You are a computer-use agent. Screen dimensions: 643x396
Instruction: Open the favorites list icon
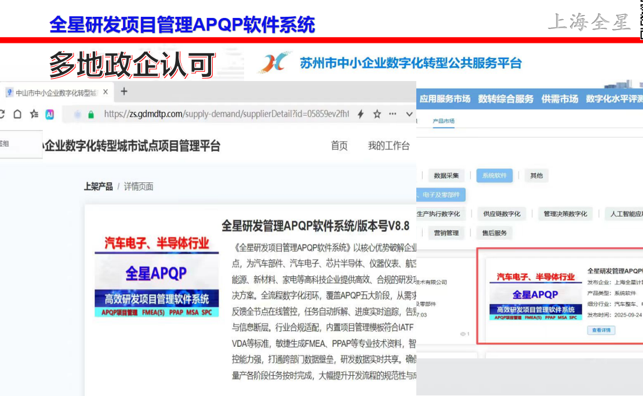pos(34,114)
